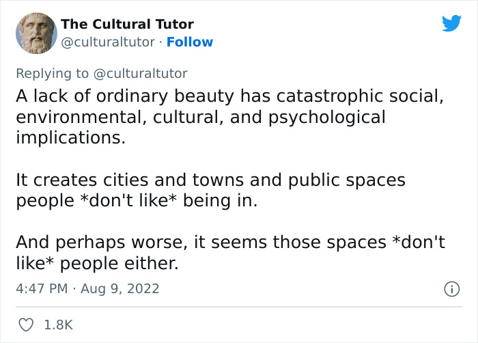Click the Aug 9, 2022 date

[x=119, y=289]
